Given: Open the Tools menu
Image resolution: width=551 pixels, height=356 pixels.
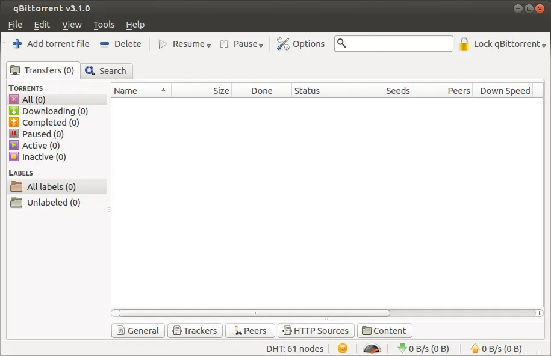Looking at the screenshot, I should tap(104, 25).
